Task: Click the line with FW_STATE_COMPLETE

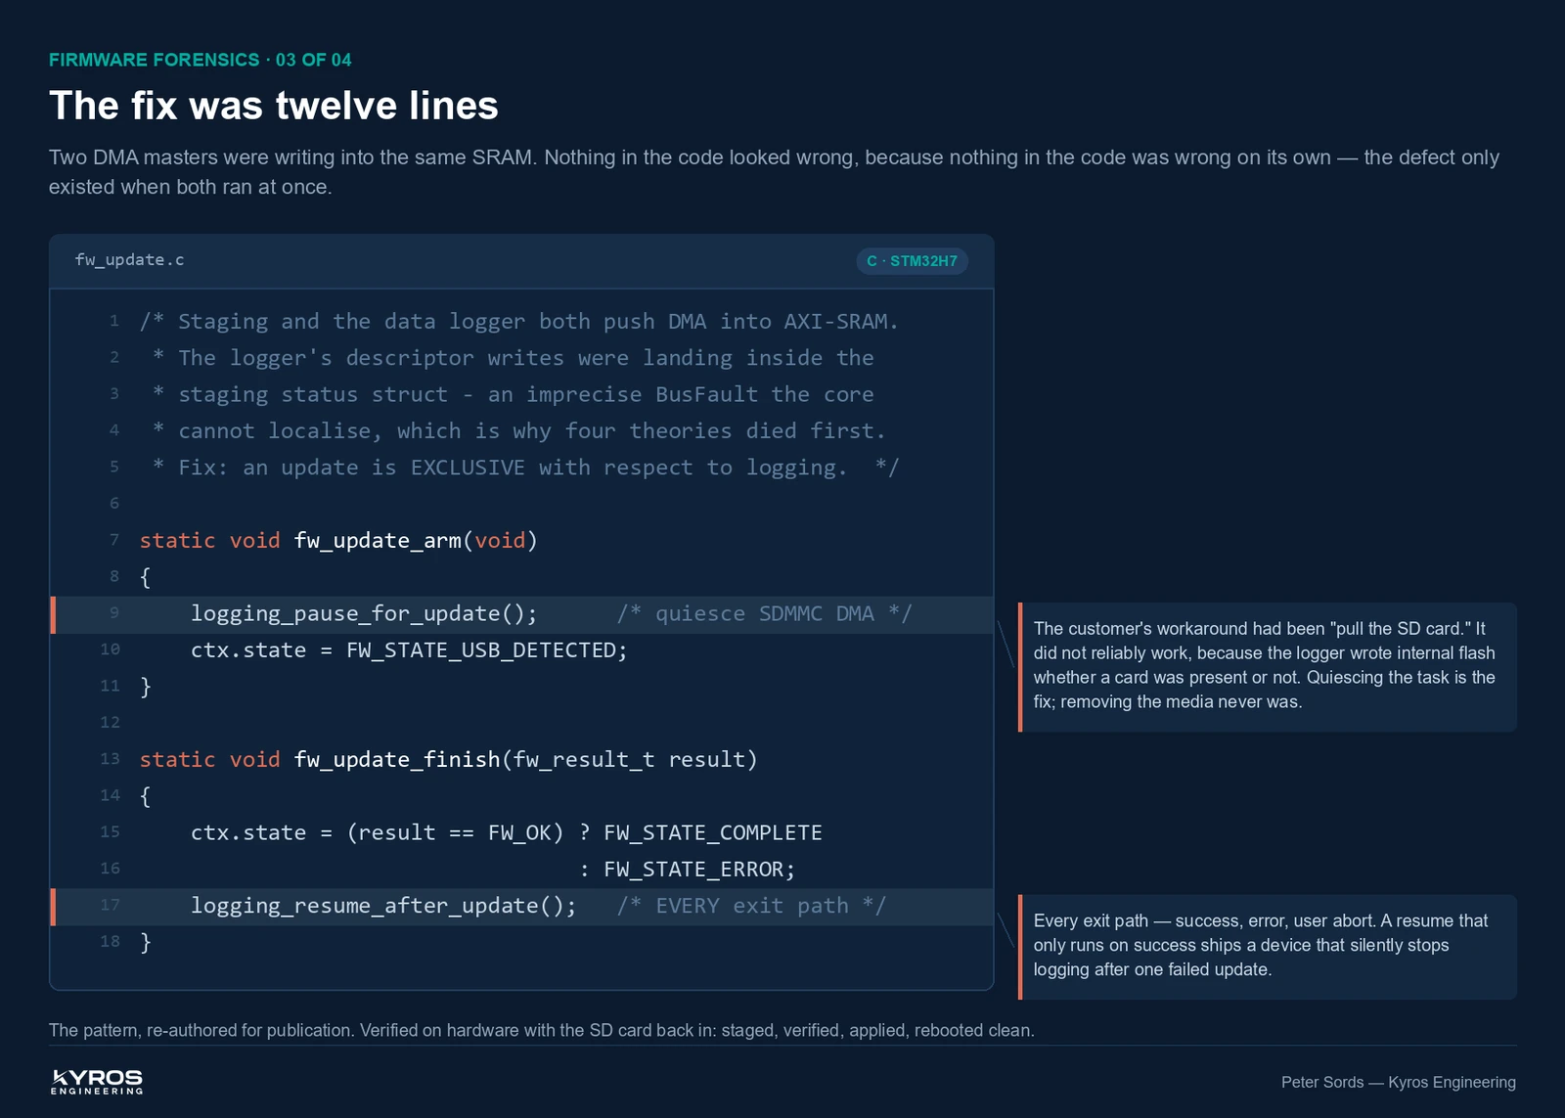Action: 506,833
